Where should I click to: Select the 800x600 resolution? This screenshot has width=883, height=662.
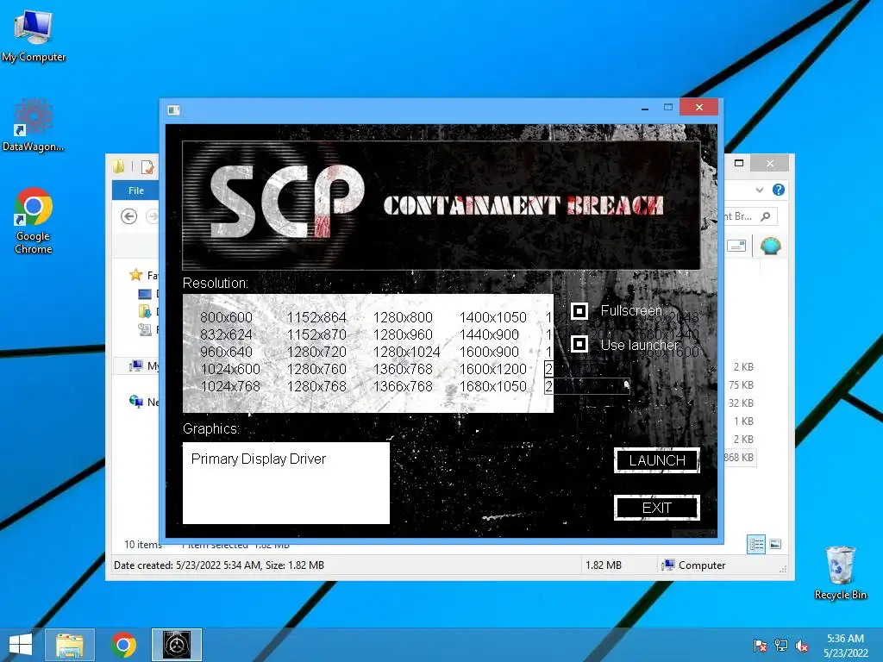(227, 317)
